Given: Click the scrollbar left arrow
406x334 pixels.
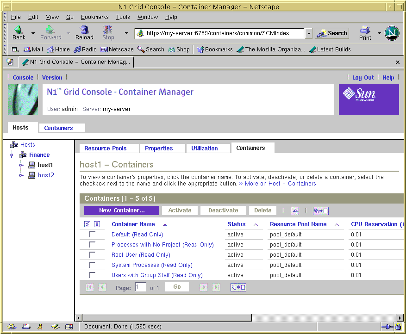Looking at the screenshot, I should coord(79,318).
